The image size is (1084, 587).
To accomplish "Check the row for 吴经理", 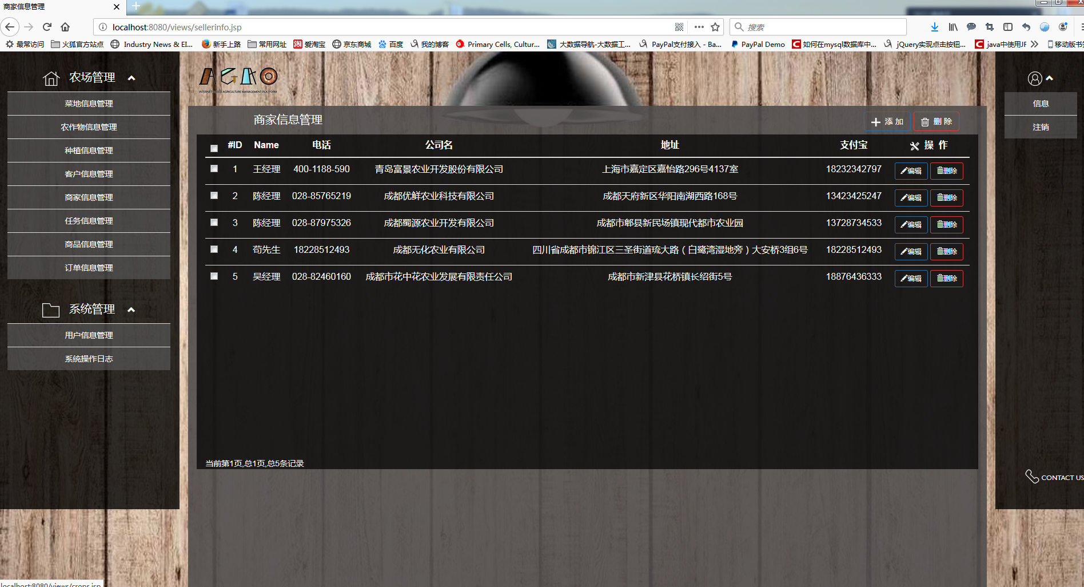I will (214, 276).
